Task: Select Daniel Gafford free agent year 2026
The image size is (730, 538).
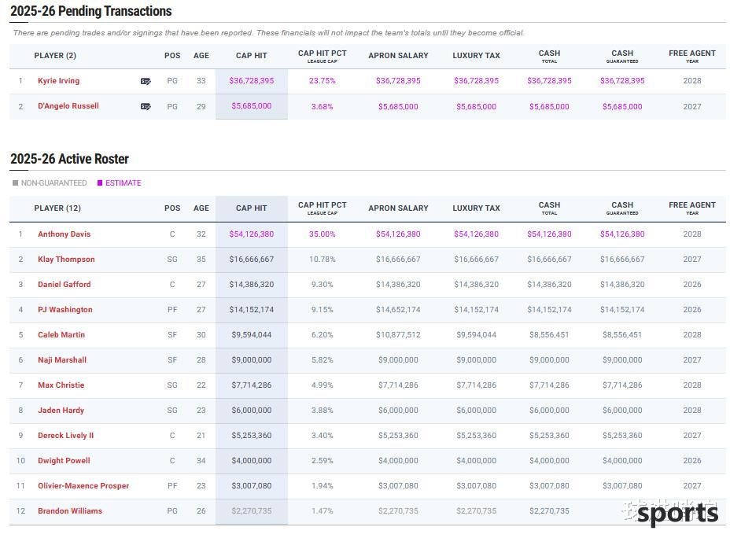Action: (692, 285)
